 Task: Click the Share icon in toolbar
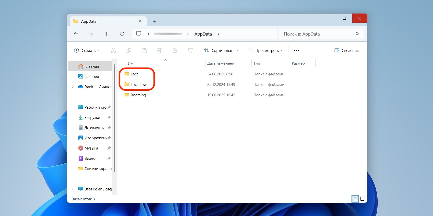tap(175, 50)
